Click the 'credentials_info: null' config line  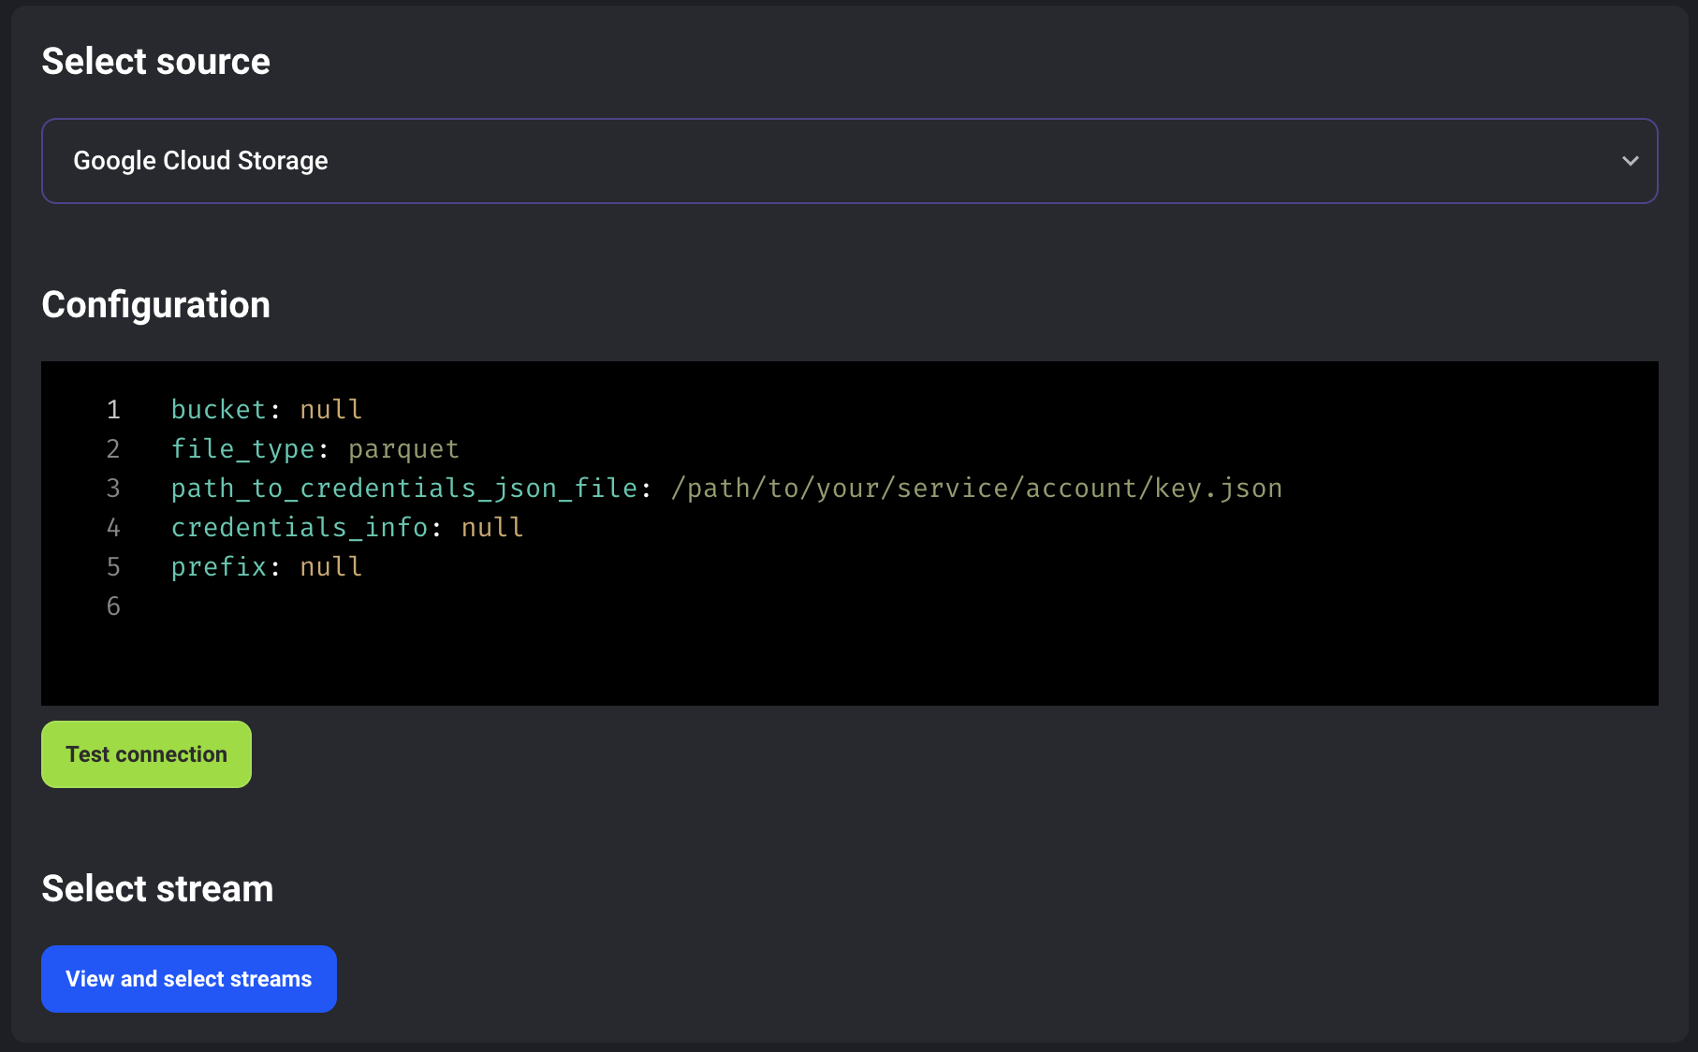click(x=347, y=528)
